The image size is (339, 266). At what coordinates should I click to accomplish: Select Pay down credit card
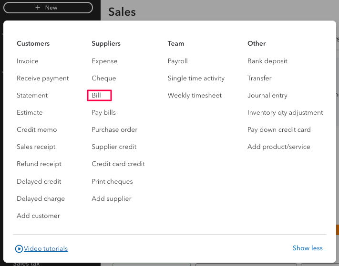[279, 129]
